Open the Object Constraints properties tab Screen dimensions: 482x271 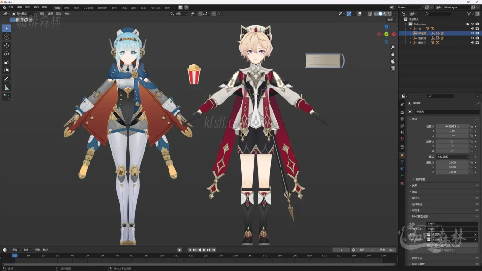click(x=402, y=169)
